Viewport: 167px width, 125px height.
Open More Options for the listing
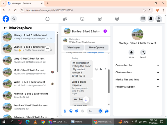pyautogui.click(x=97, y=47)
